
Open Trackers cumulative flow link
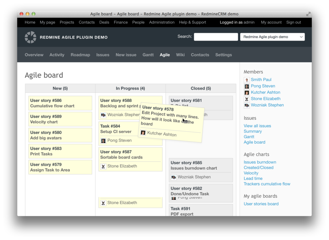coord(267,184)
